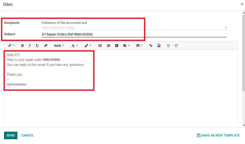This screenshot has height=144, width=245.
Task: Click the bold text RMA/00006 in body
Action: tap(51, 60)
